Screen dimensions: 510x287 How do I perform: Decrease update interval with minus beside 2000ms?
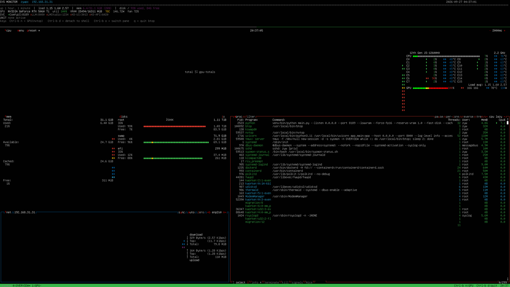click(x=490, y=31)
